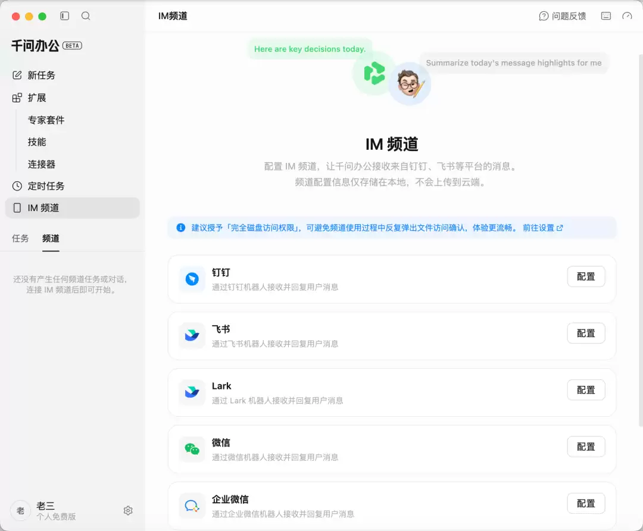Configure the Lark channel
Image resolution: width=643 pixels, height=531 pixels.
pos(586,389)
